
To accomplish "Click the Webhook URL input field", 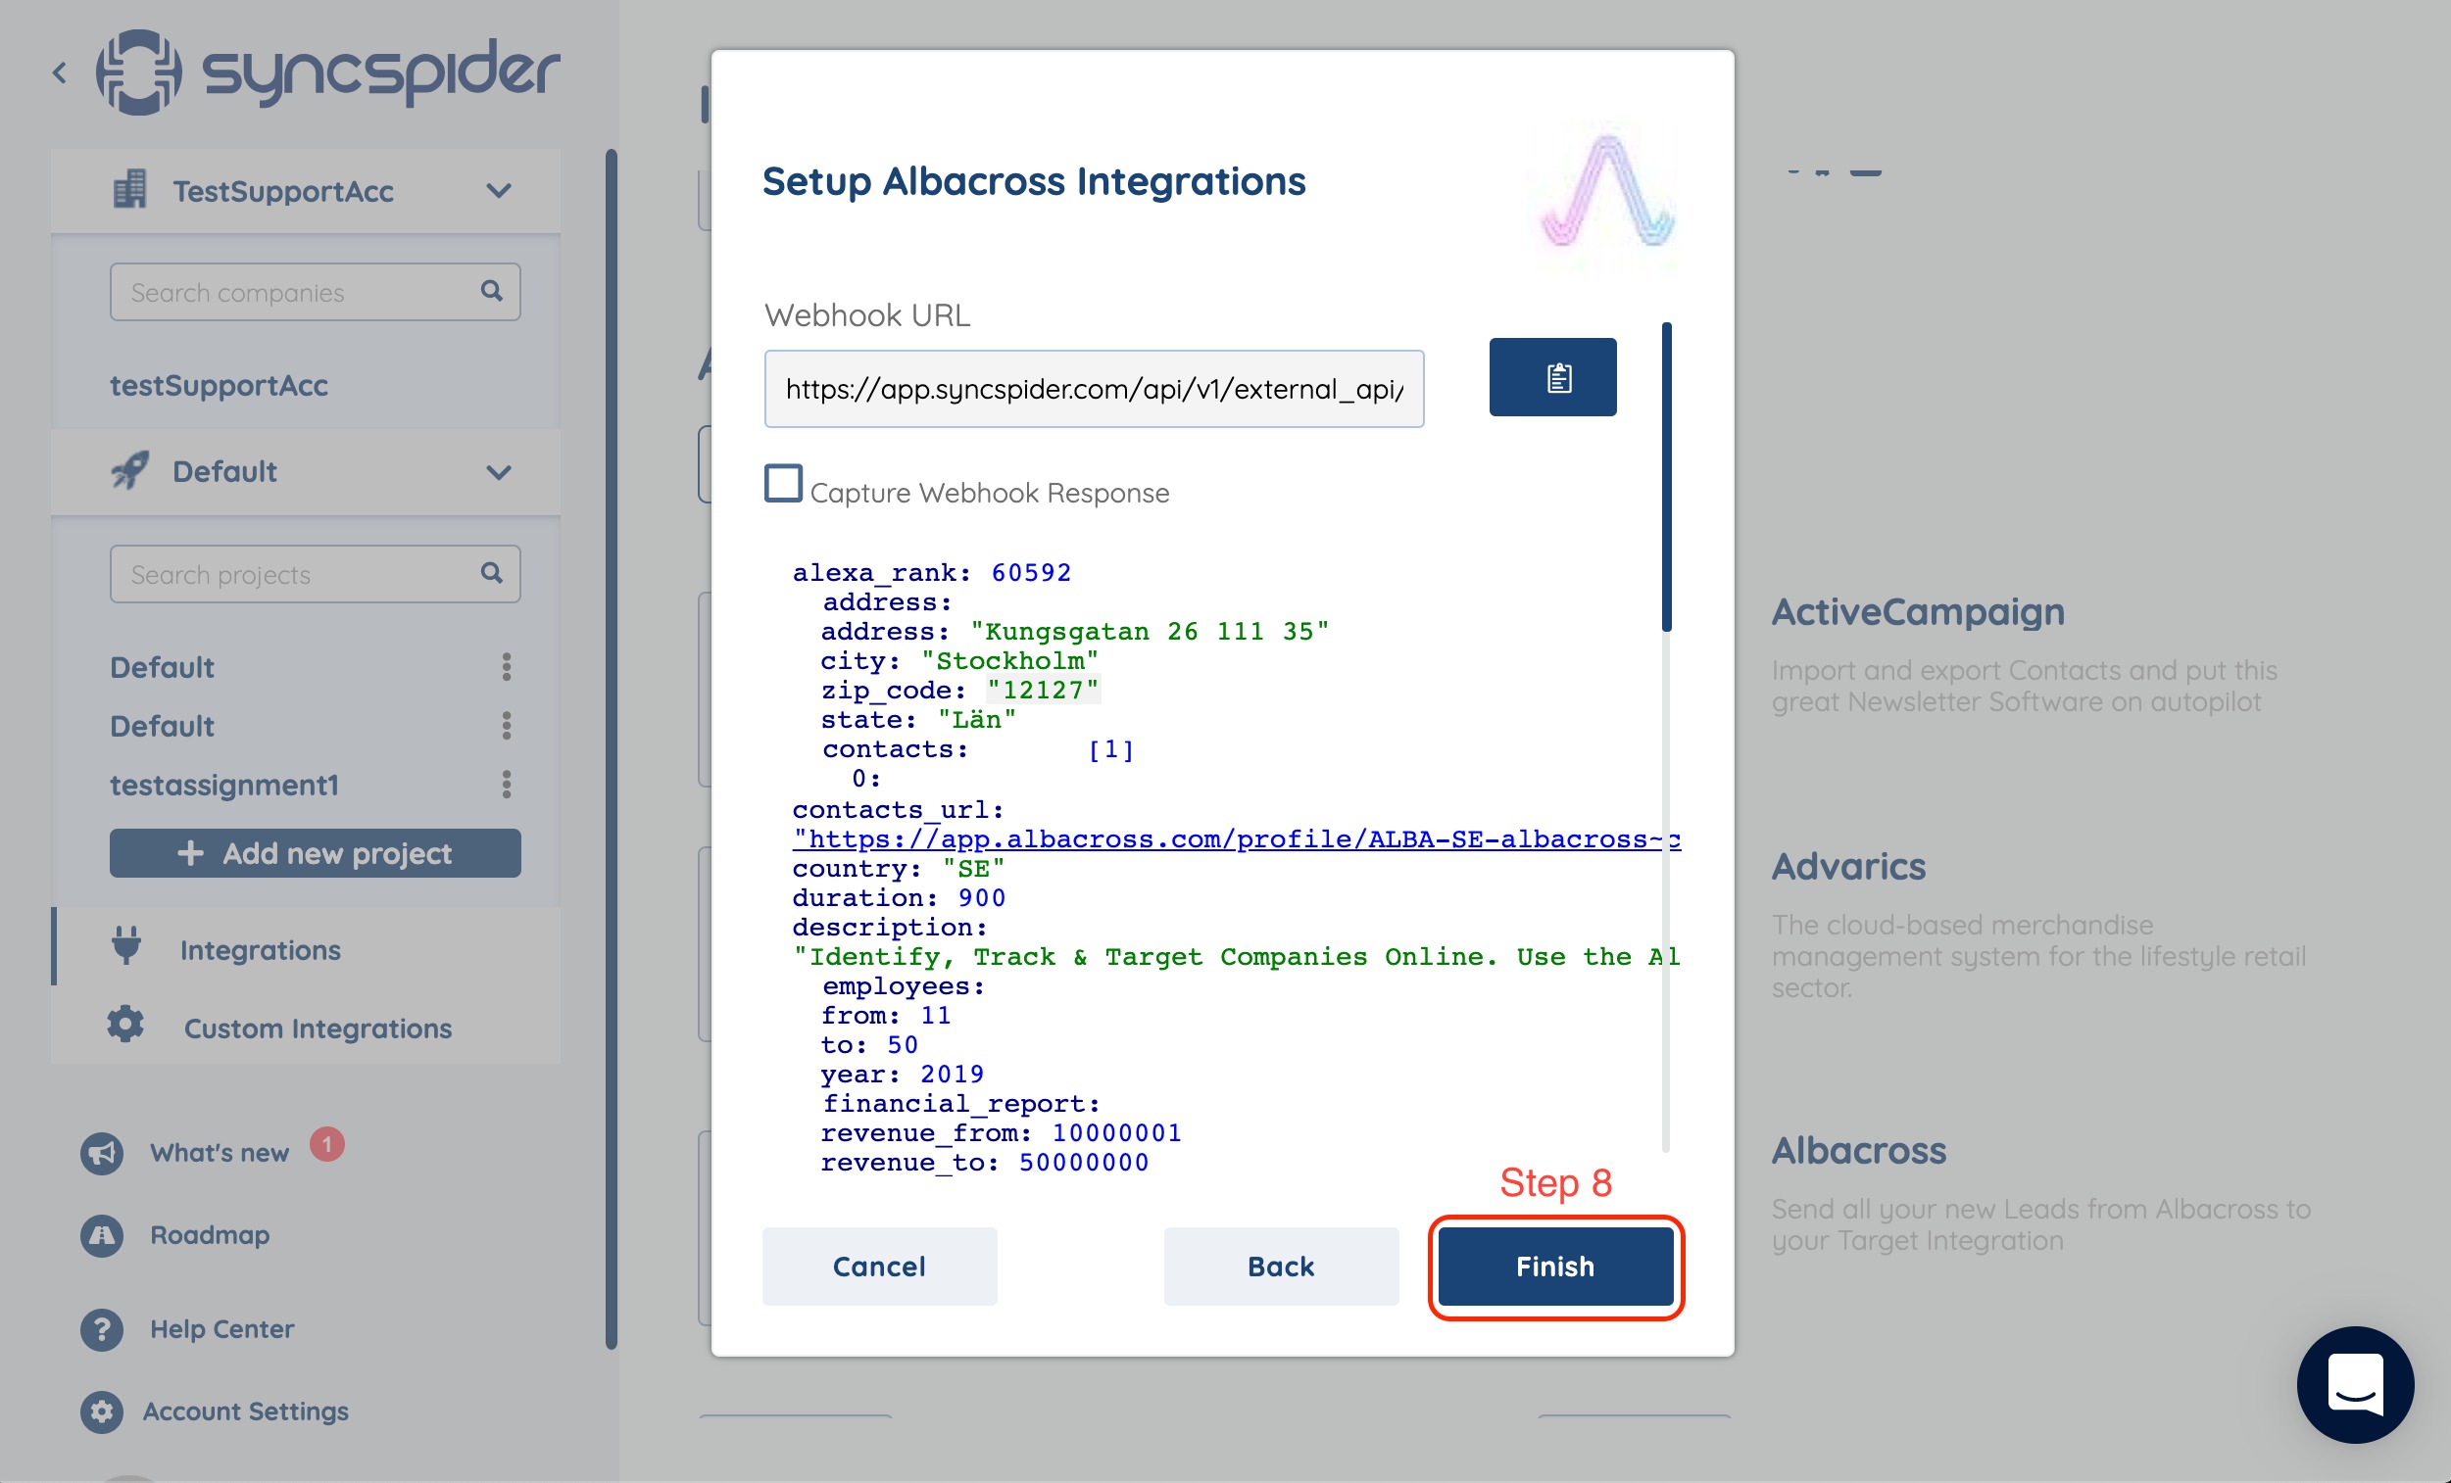I will 1094,389.
